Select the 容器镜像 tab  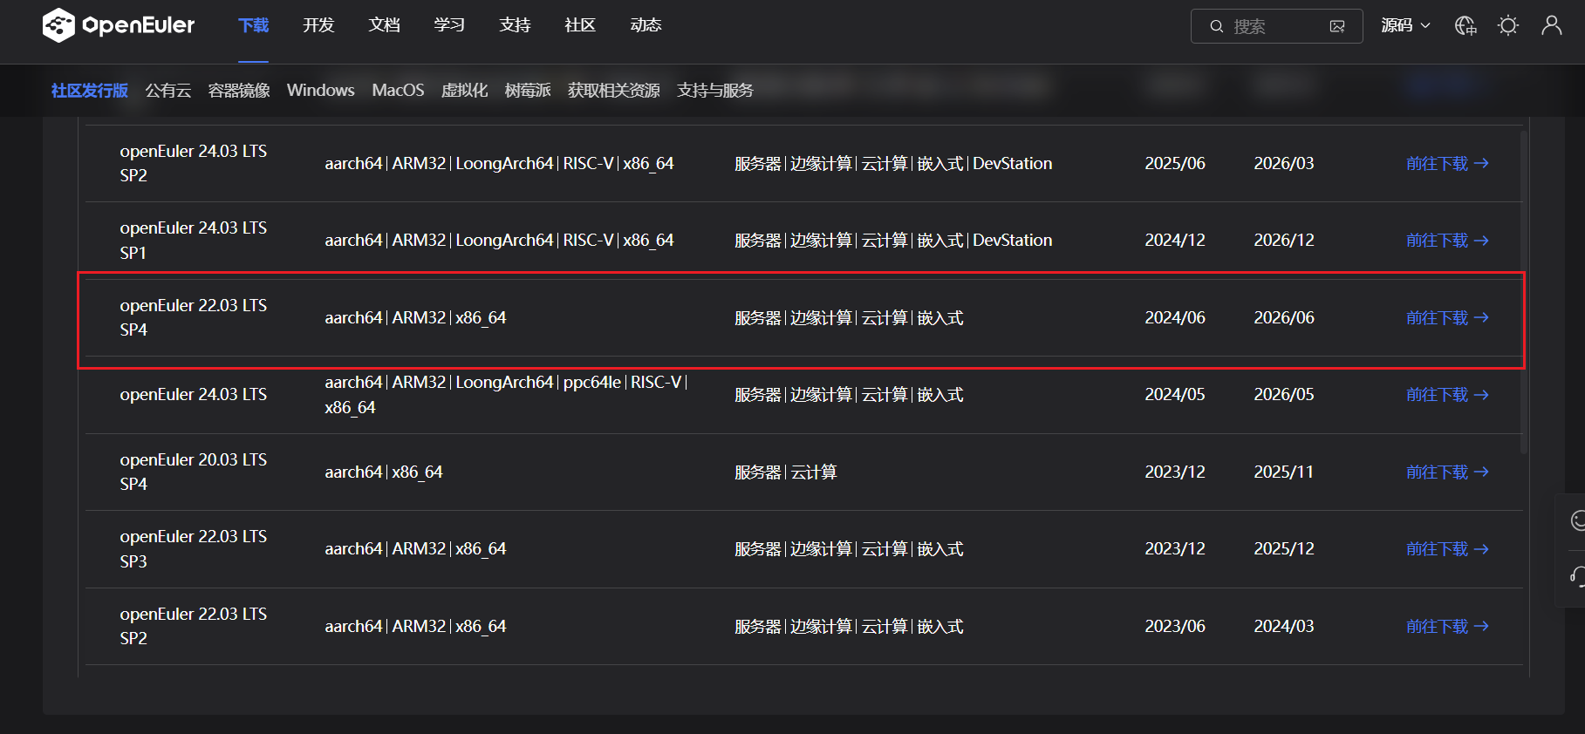(239, 91)
